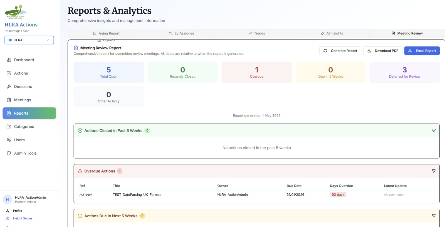Click the Decisions gavel icon

coord(9,87)
